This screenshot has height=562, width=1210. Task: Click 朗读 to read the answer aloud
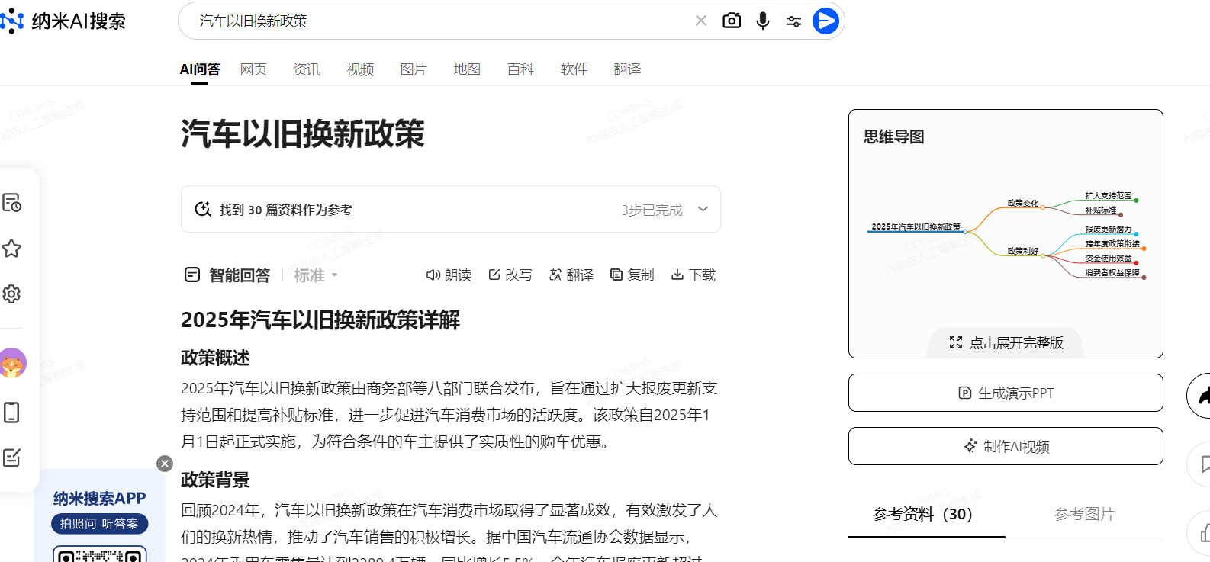tap(449, 275)
